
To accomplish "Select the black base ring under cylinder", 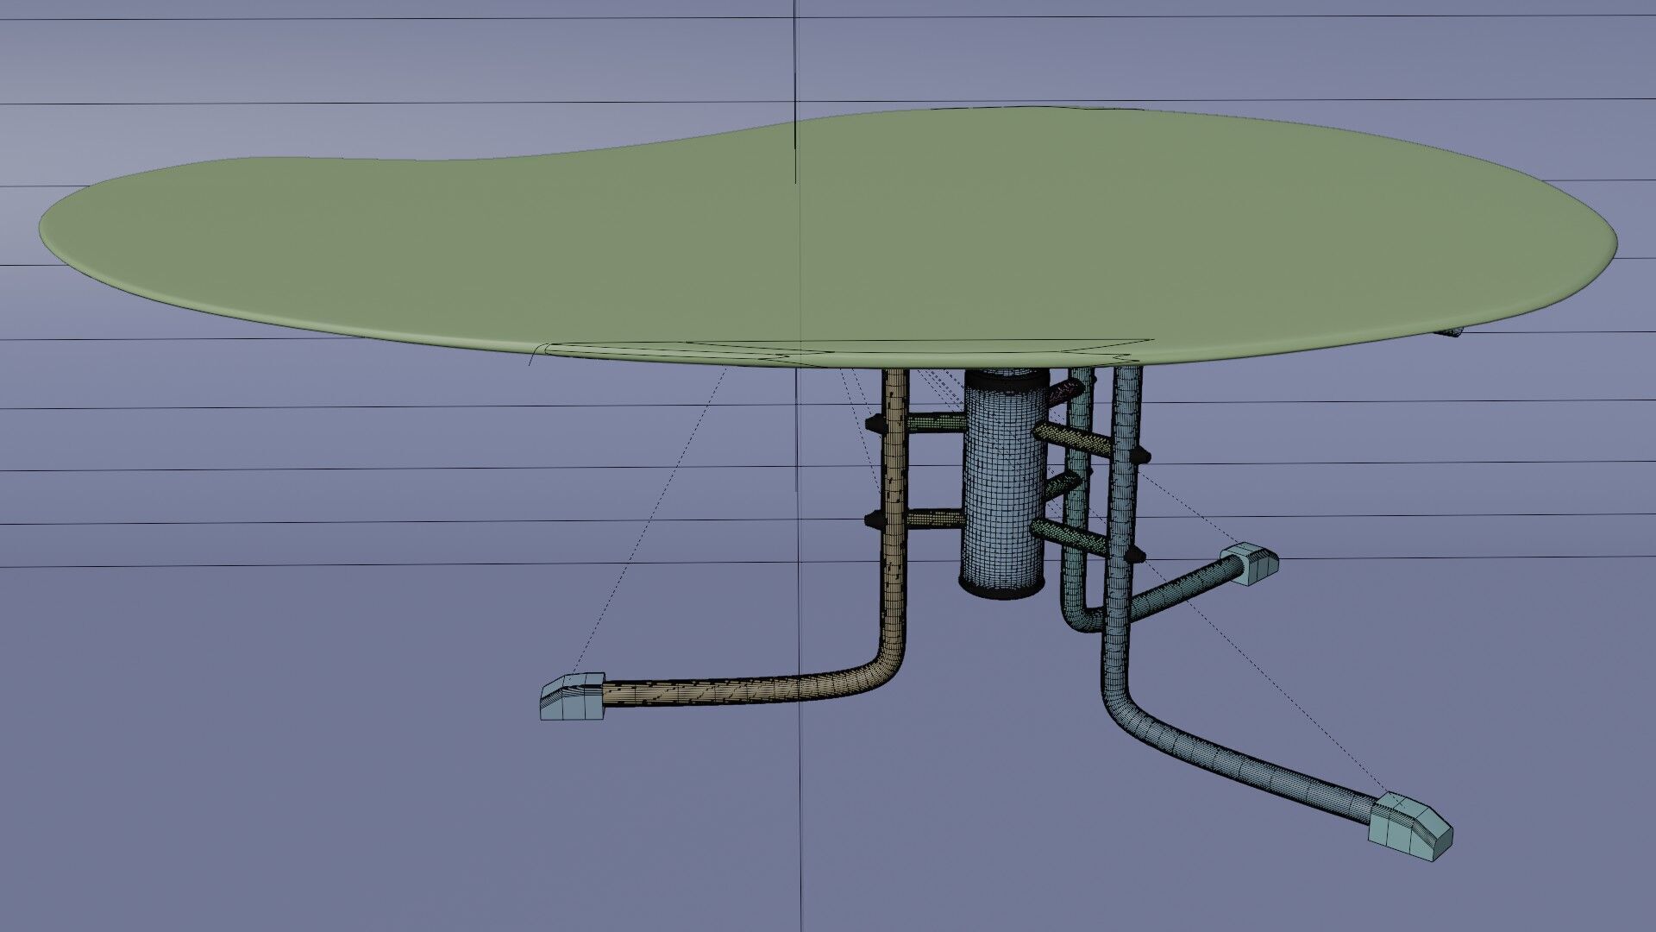I will [1003, 588].
